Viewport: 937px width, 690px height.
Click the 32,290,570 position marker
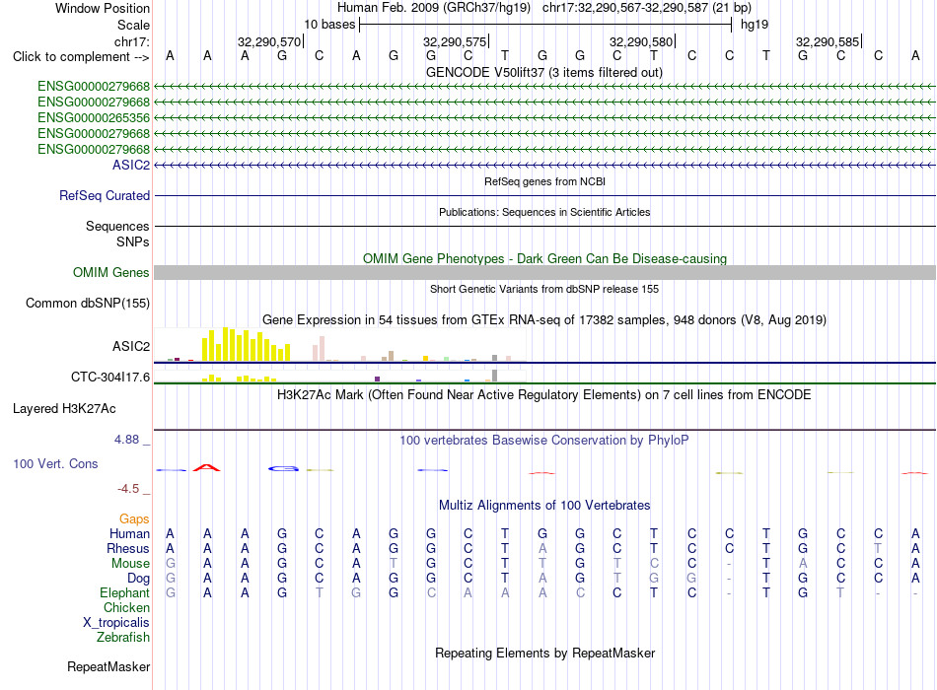pos(270,41)
